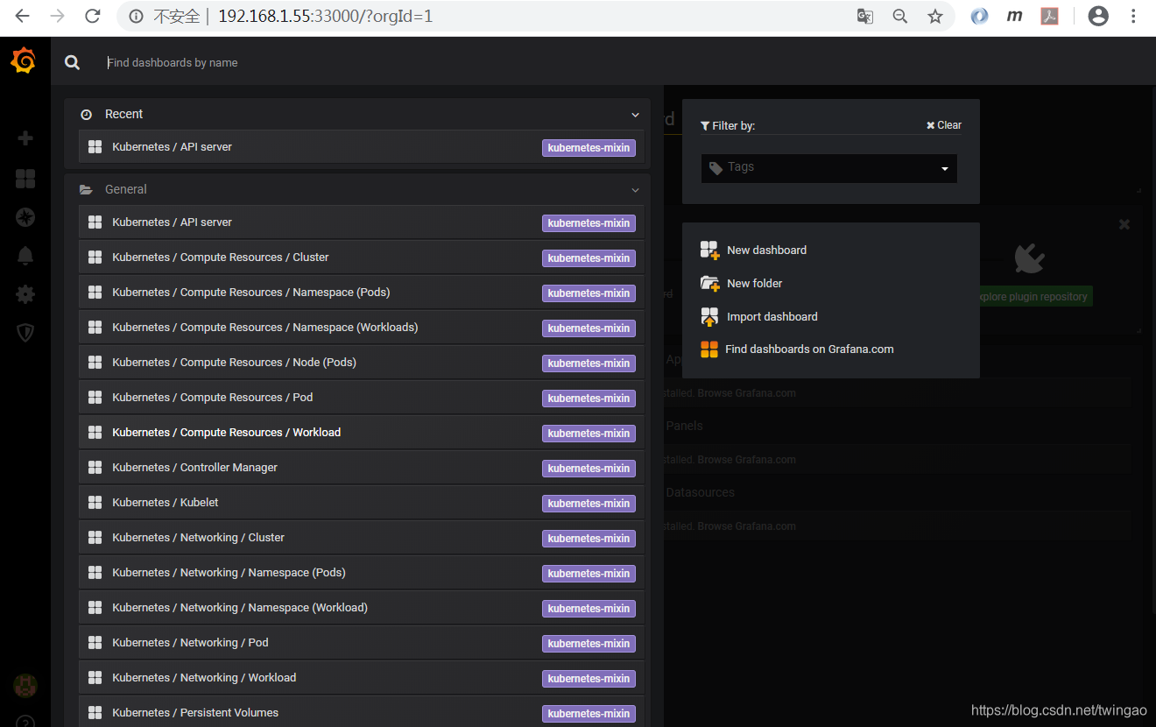Click the browser profile account icon
1156x727 pixels.
tap(1098, 16)
